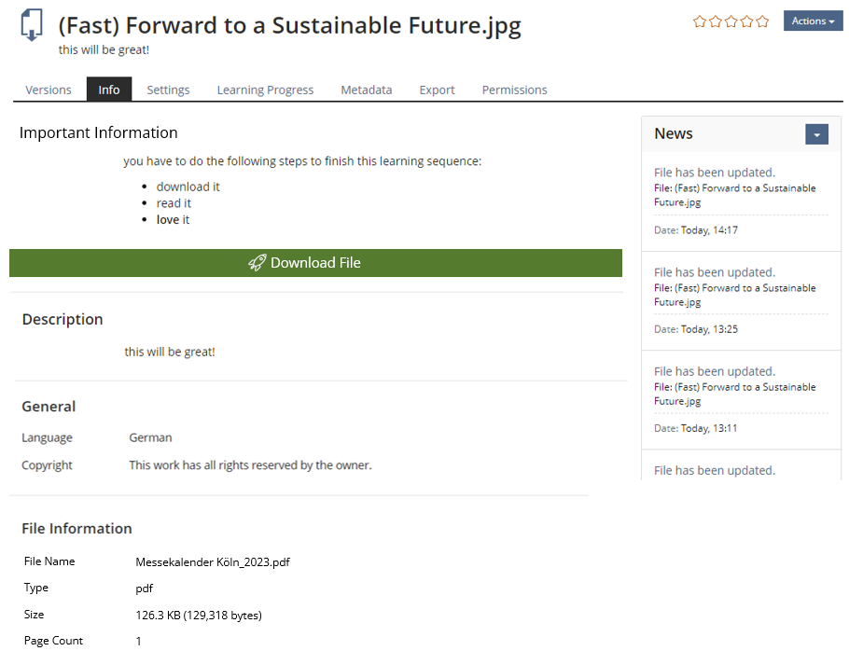Click the green Download File button
The image size is (849, 651).
(x=315, y=263)
